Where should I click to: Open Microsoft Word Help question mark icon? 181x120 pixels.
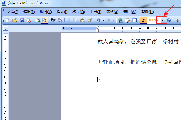pos(169,20)
